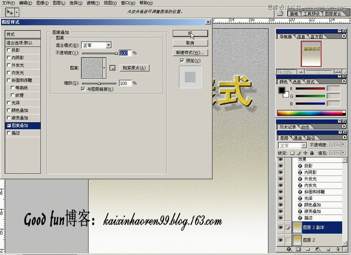The image size is (351, 255).
Task: Click the effect icon beside 投影 in Layers panel
Action: point(300,166)
